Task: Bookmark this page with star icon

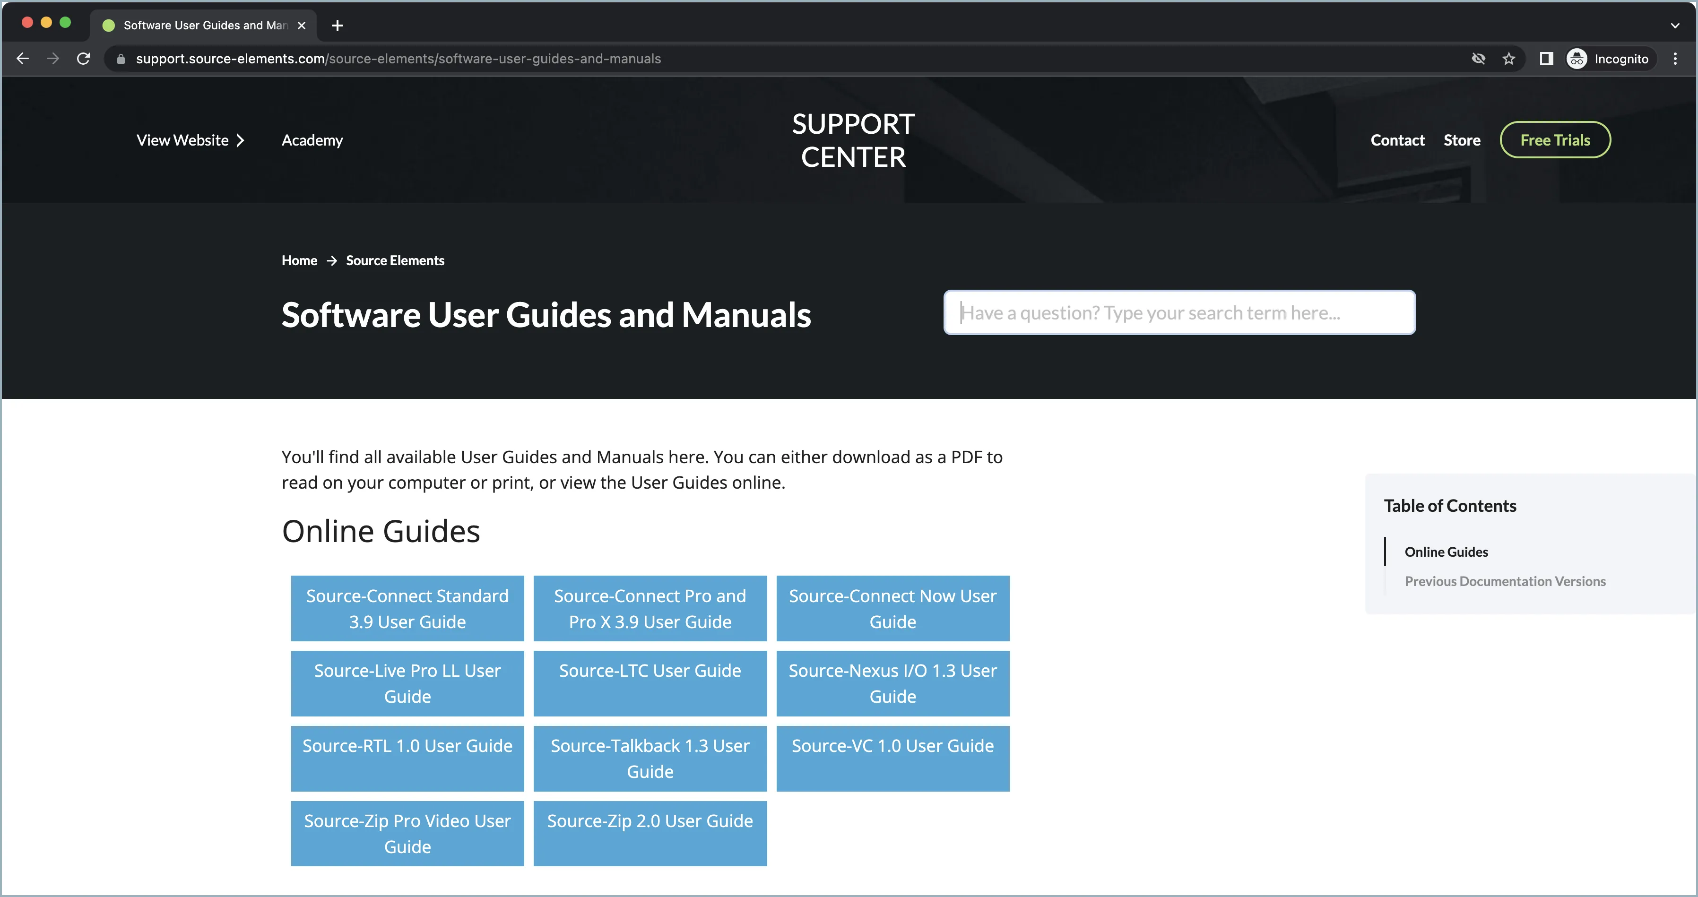Action: point(1509,59)
